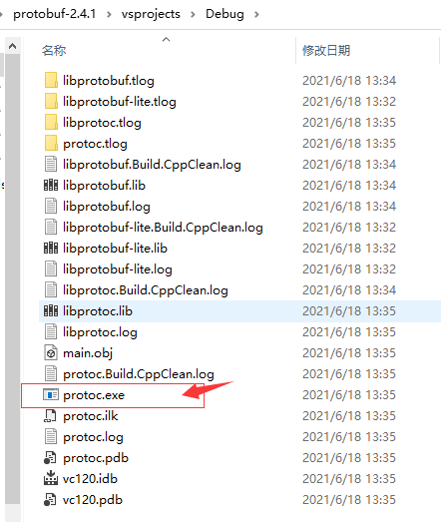Screen dimensions: 441x522
Task: Select the vc120.pdb file icon
Action: point(51,500)
